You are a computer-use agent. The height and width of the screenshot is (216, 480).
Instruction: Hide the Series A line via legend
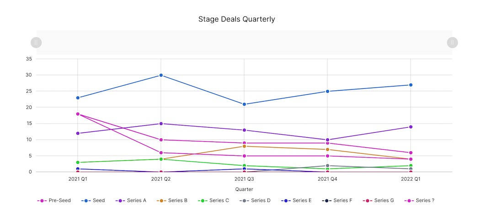(134, 200)
